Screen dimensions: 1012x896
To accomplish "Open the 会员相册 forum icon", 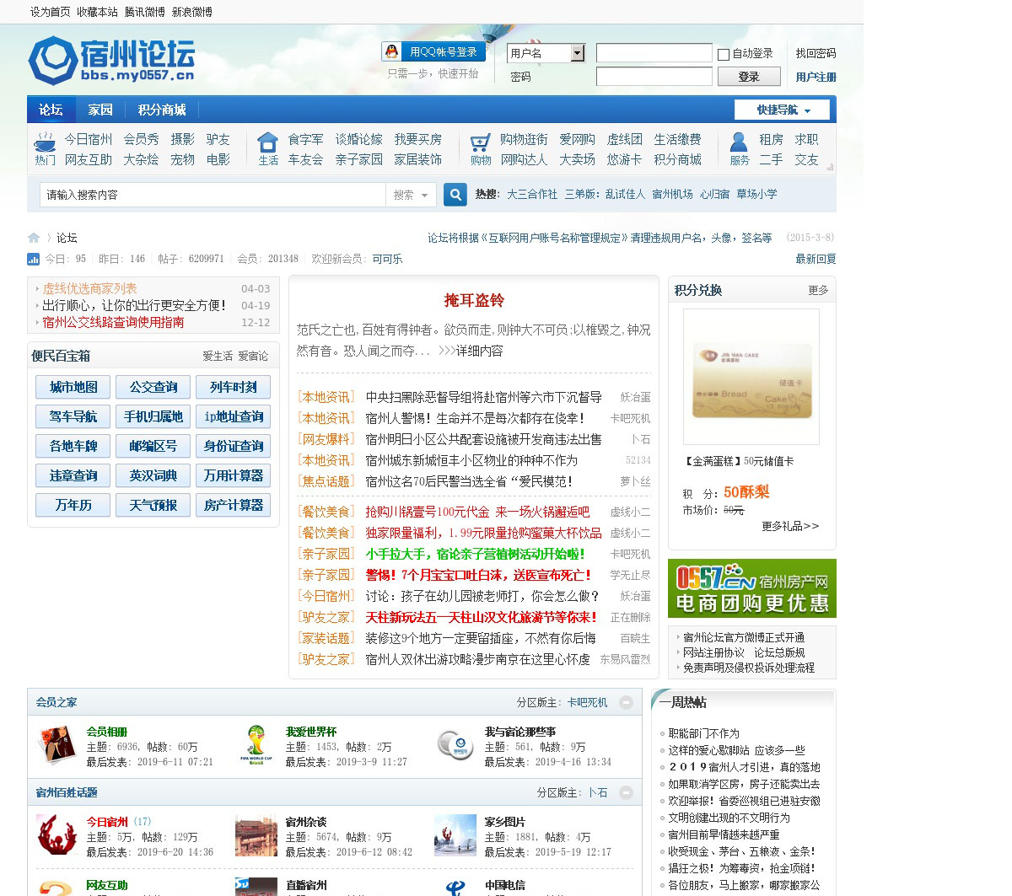I will [57, 745].
